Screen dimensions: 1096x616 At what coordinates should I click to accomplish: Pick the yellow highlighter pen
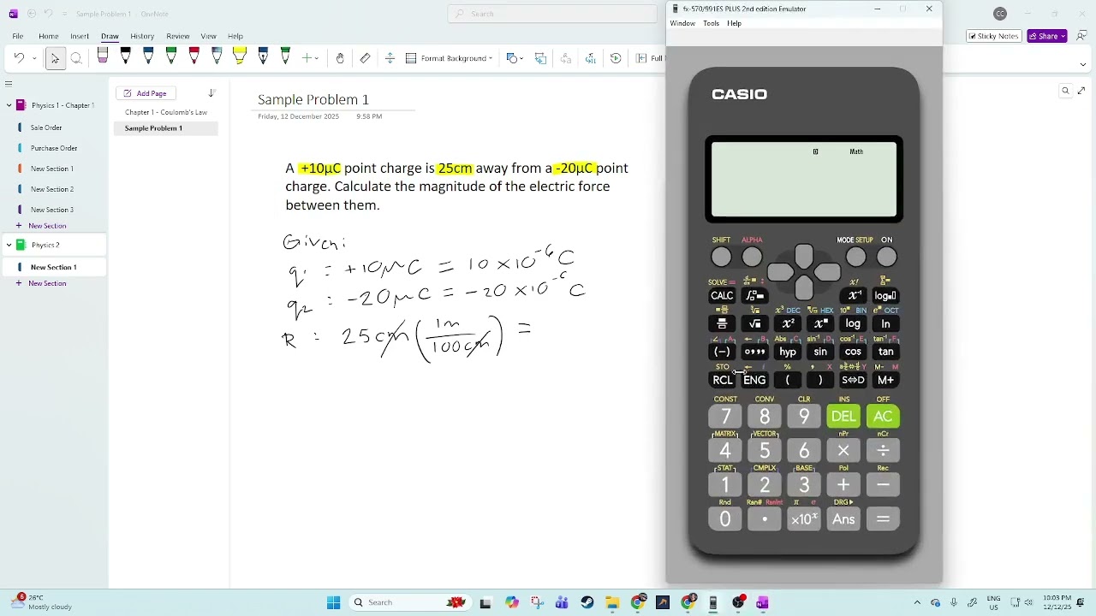pyautogui.click(x=240, y=57)
